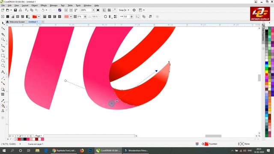Select the Ellipse tool
The height and width of the screenshot is (154, 274).
3,61
